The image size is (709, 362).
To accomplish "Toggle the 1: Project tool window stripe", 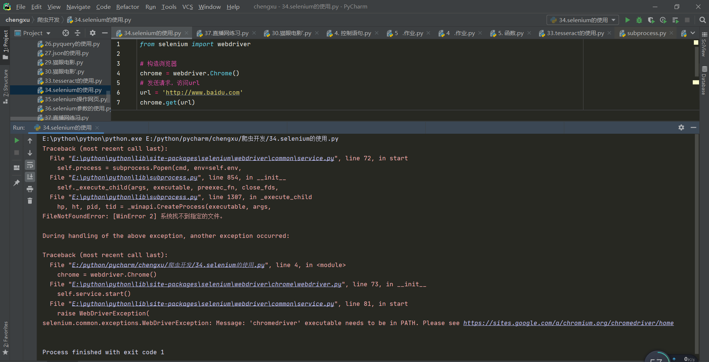I will 6,45.
